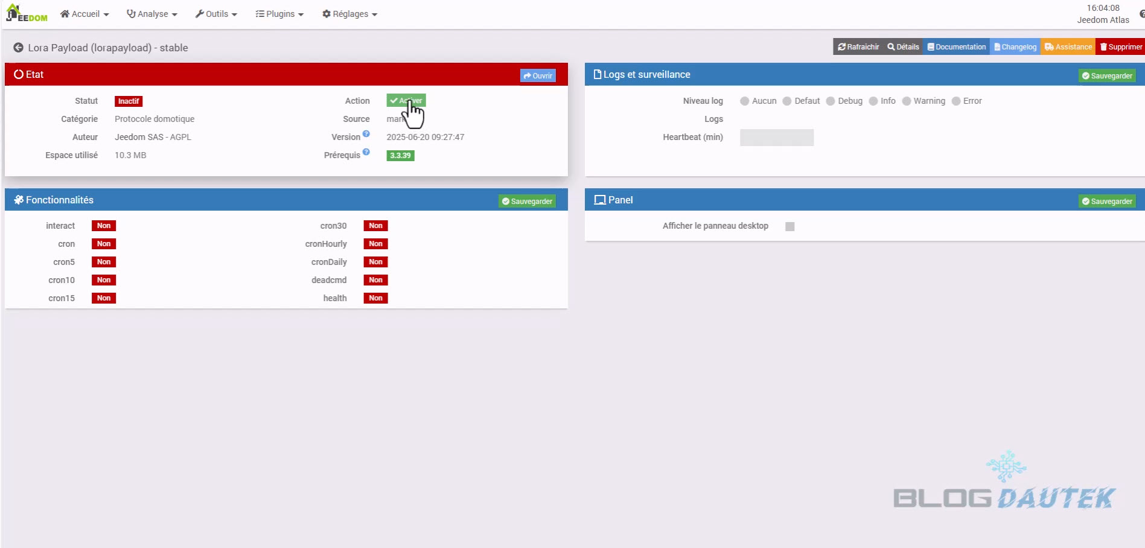Expand the Plugins dropdown menu

tap(279, 14)
